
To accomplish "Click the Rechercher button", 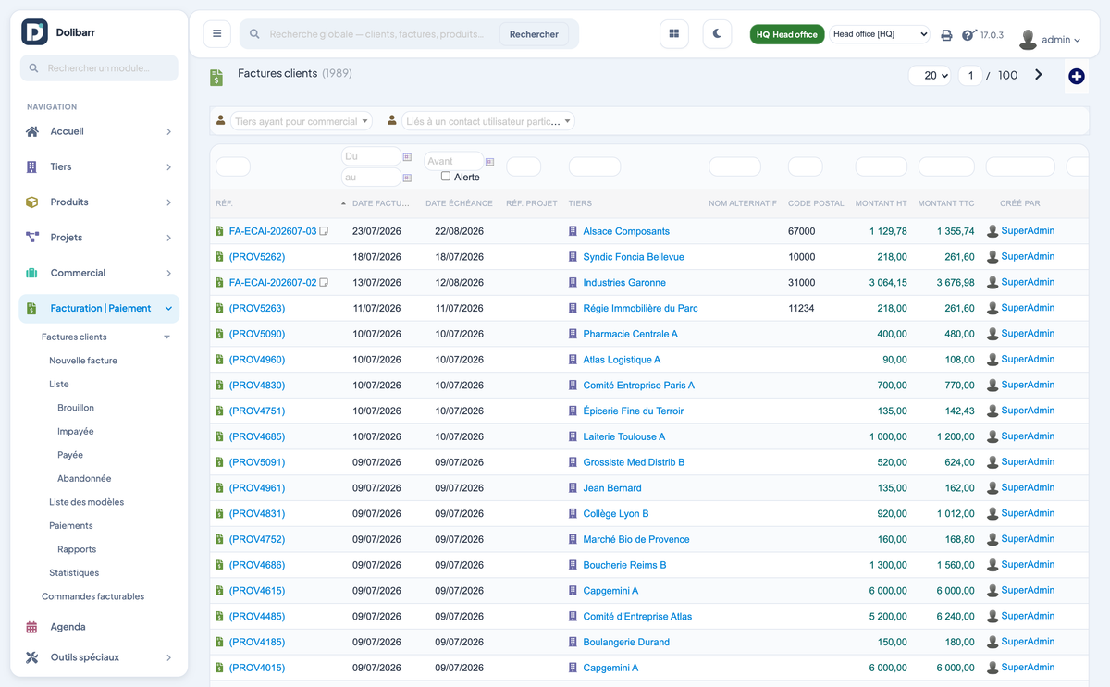I will 534,34.
